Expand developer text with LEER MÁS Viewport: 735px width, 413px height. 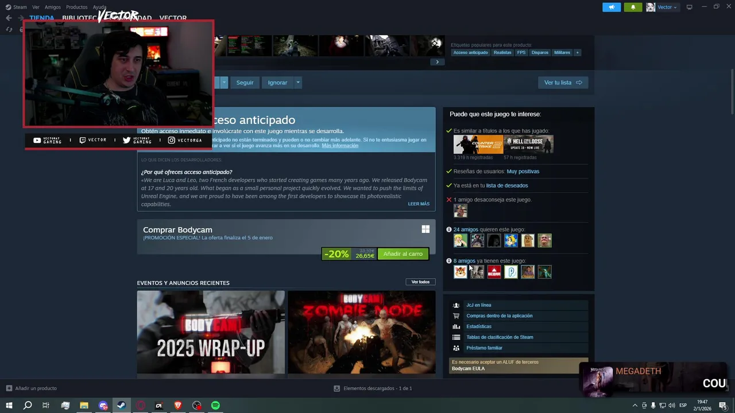(419, 204)
